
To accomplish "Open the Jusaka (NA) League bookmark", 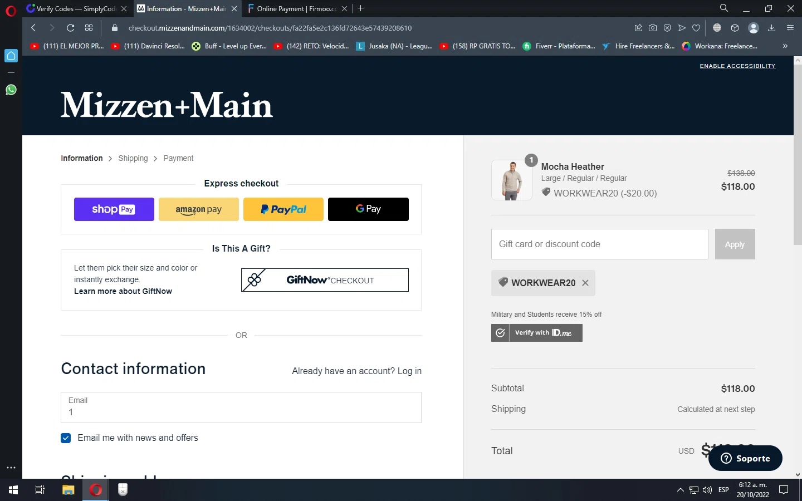I will coord(394,46).
